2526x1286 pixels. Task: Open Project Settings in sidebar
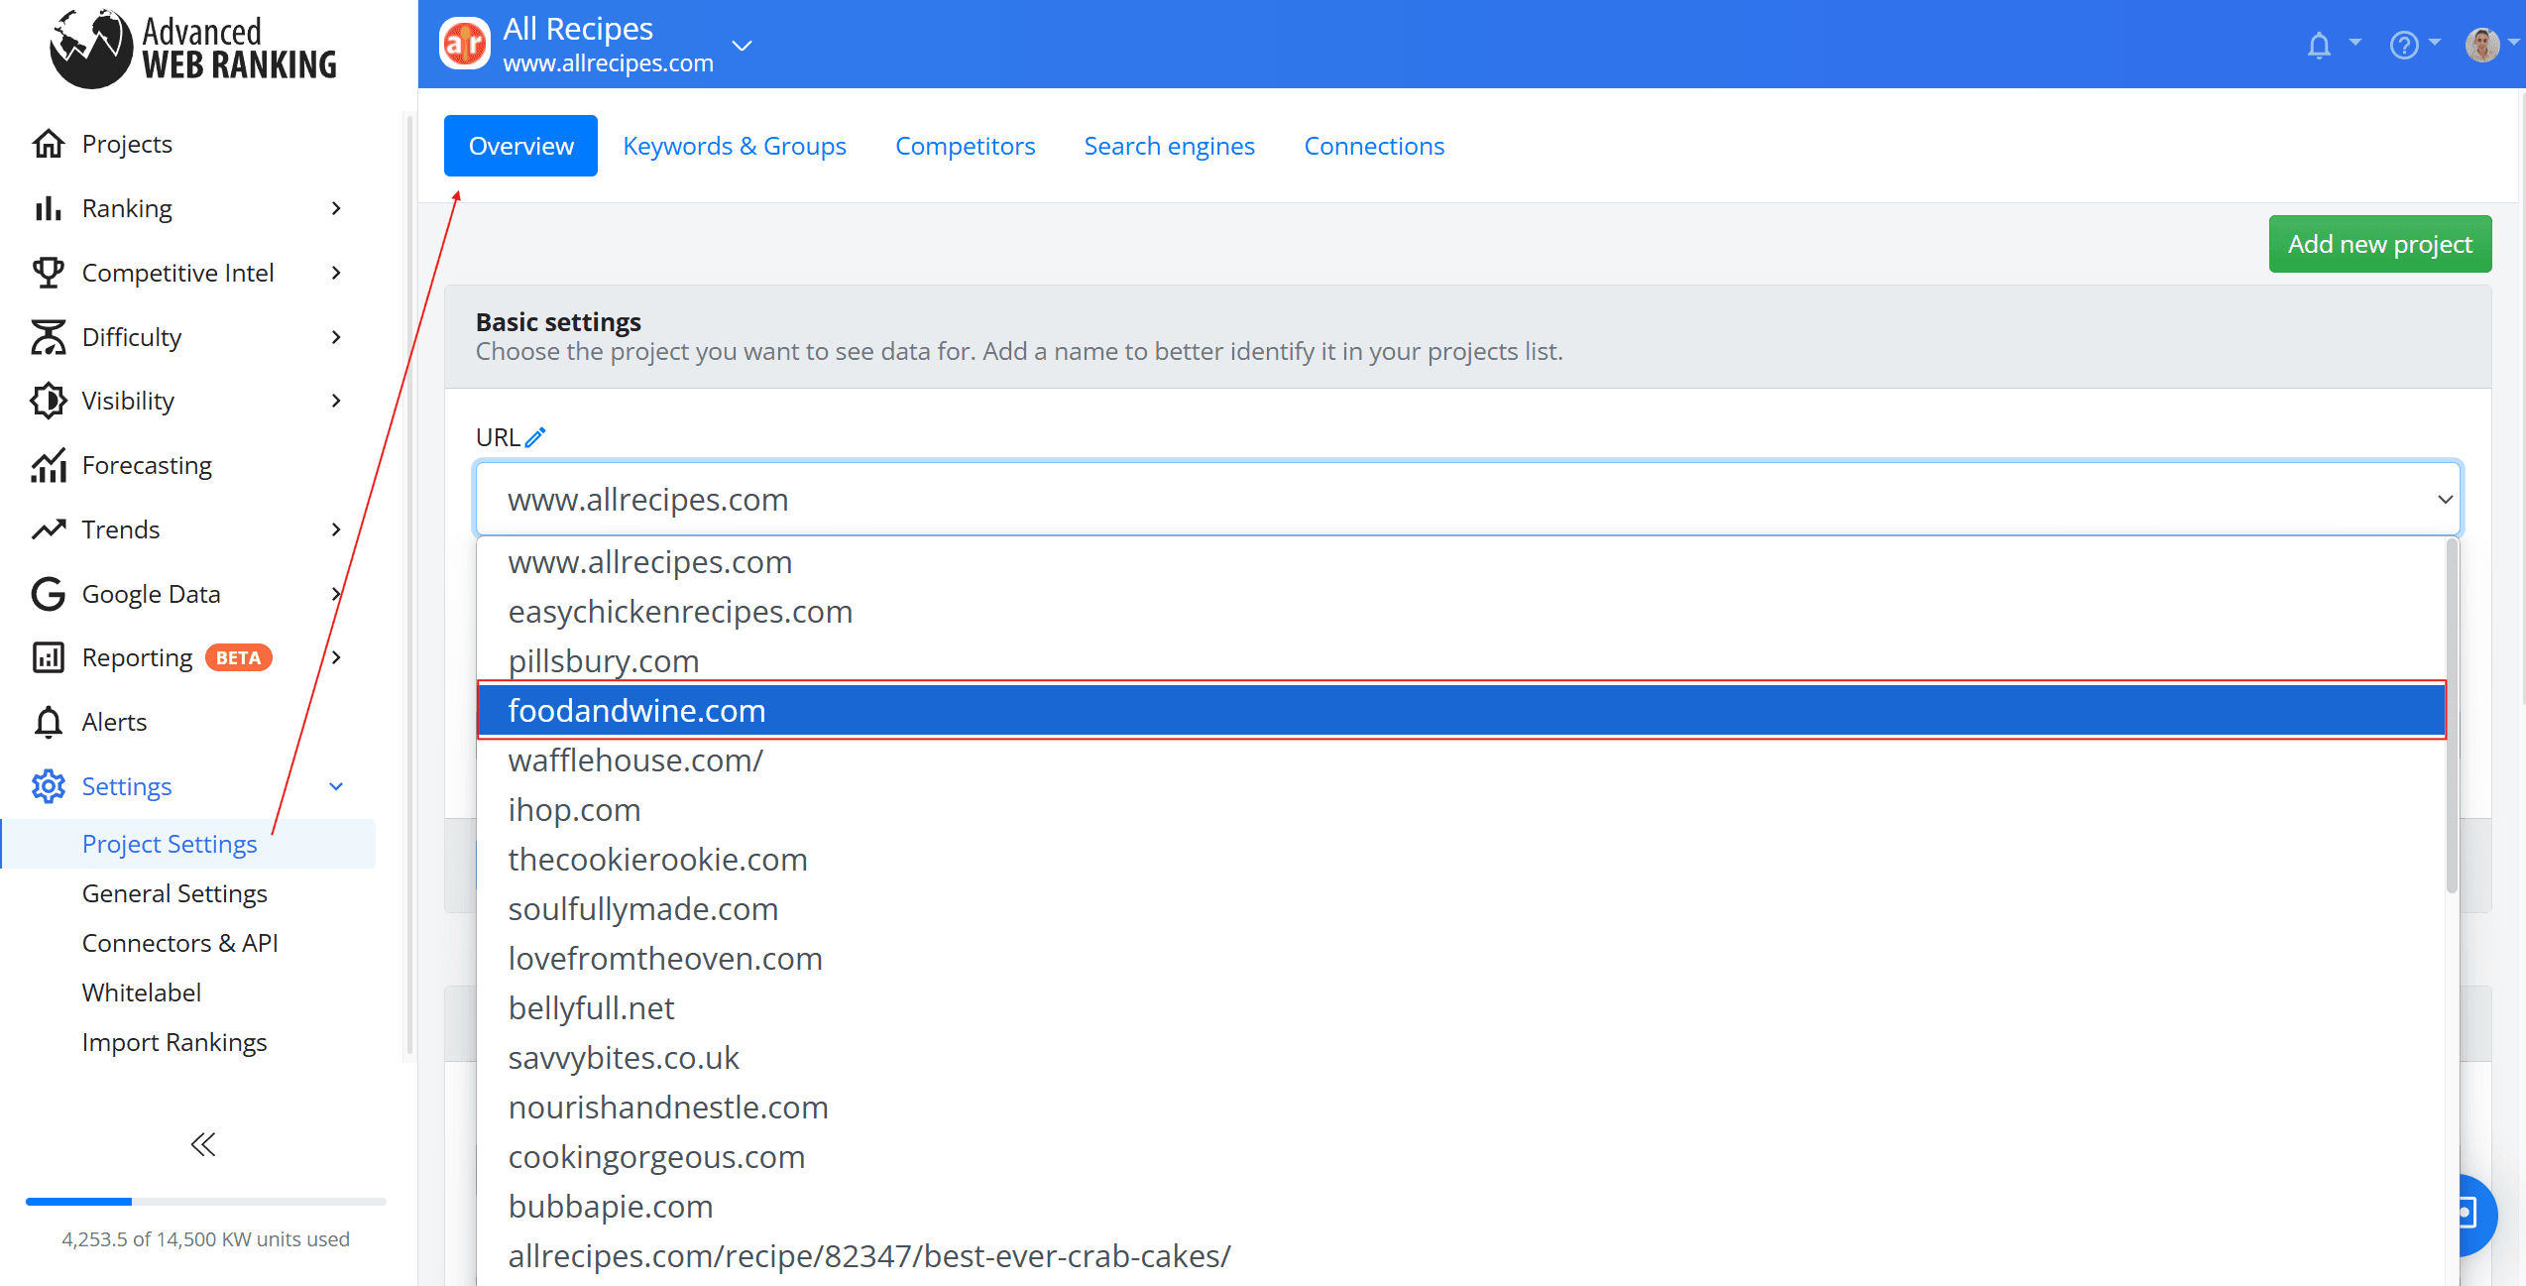(189, 844)
